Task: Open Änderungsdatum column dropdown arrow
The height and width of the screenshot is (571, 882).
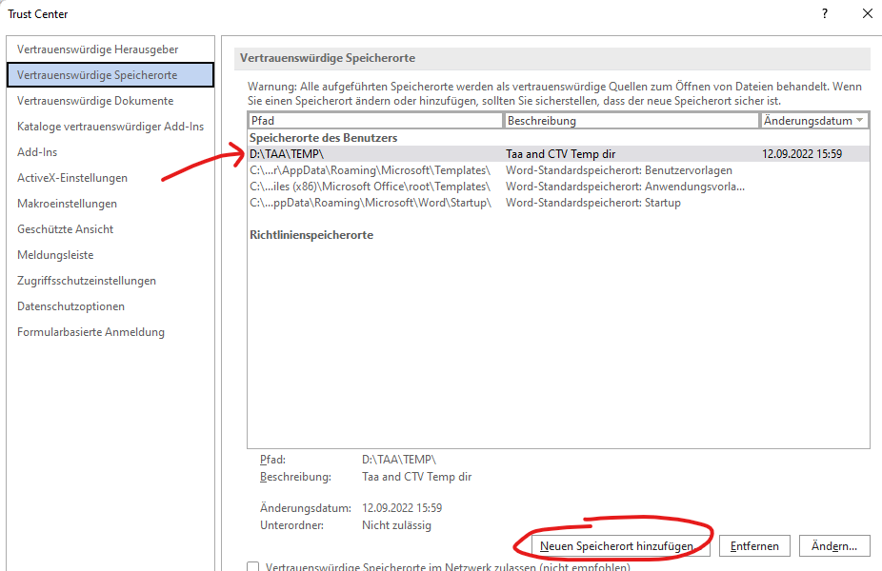Action: pyautogui.click(x=860, y=121)
